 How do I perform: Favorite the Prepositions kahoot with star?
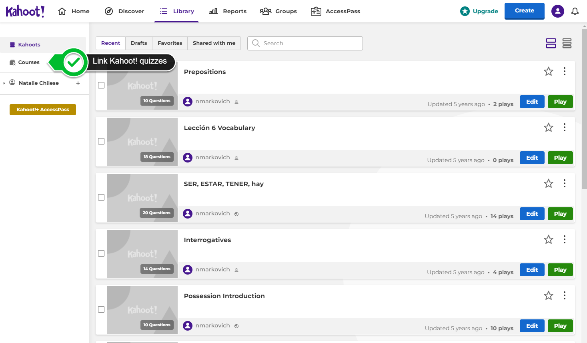tap(548, 72)
